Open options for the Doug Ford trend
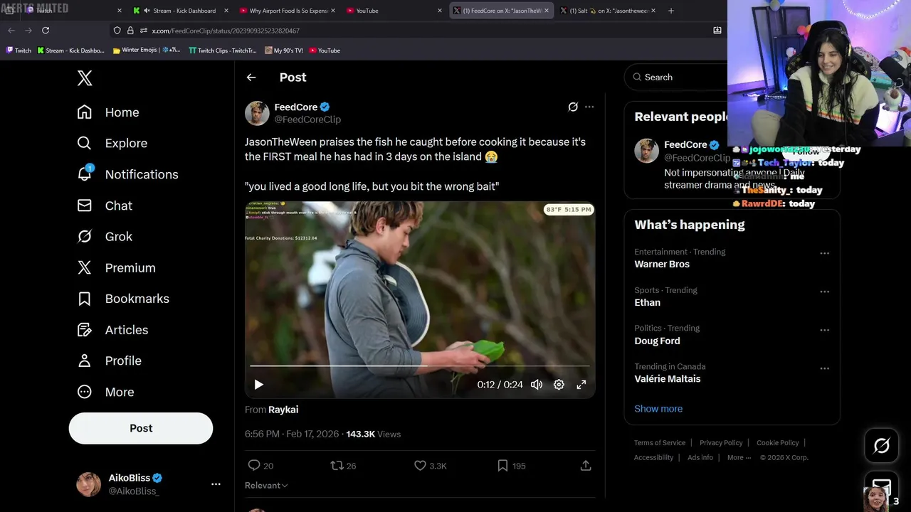 (824, 330)
